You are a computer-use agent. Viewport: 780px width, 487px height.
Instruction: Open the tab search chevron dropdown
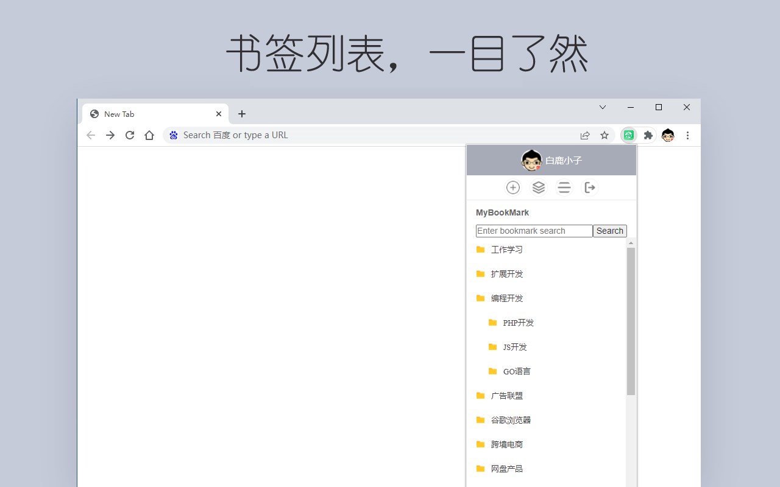pos(603,107)
